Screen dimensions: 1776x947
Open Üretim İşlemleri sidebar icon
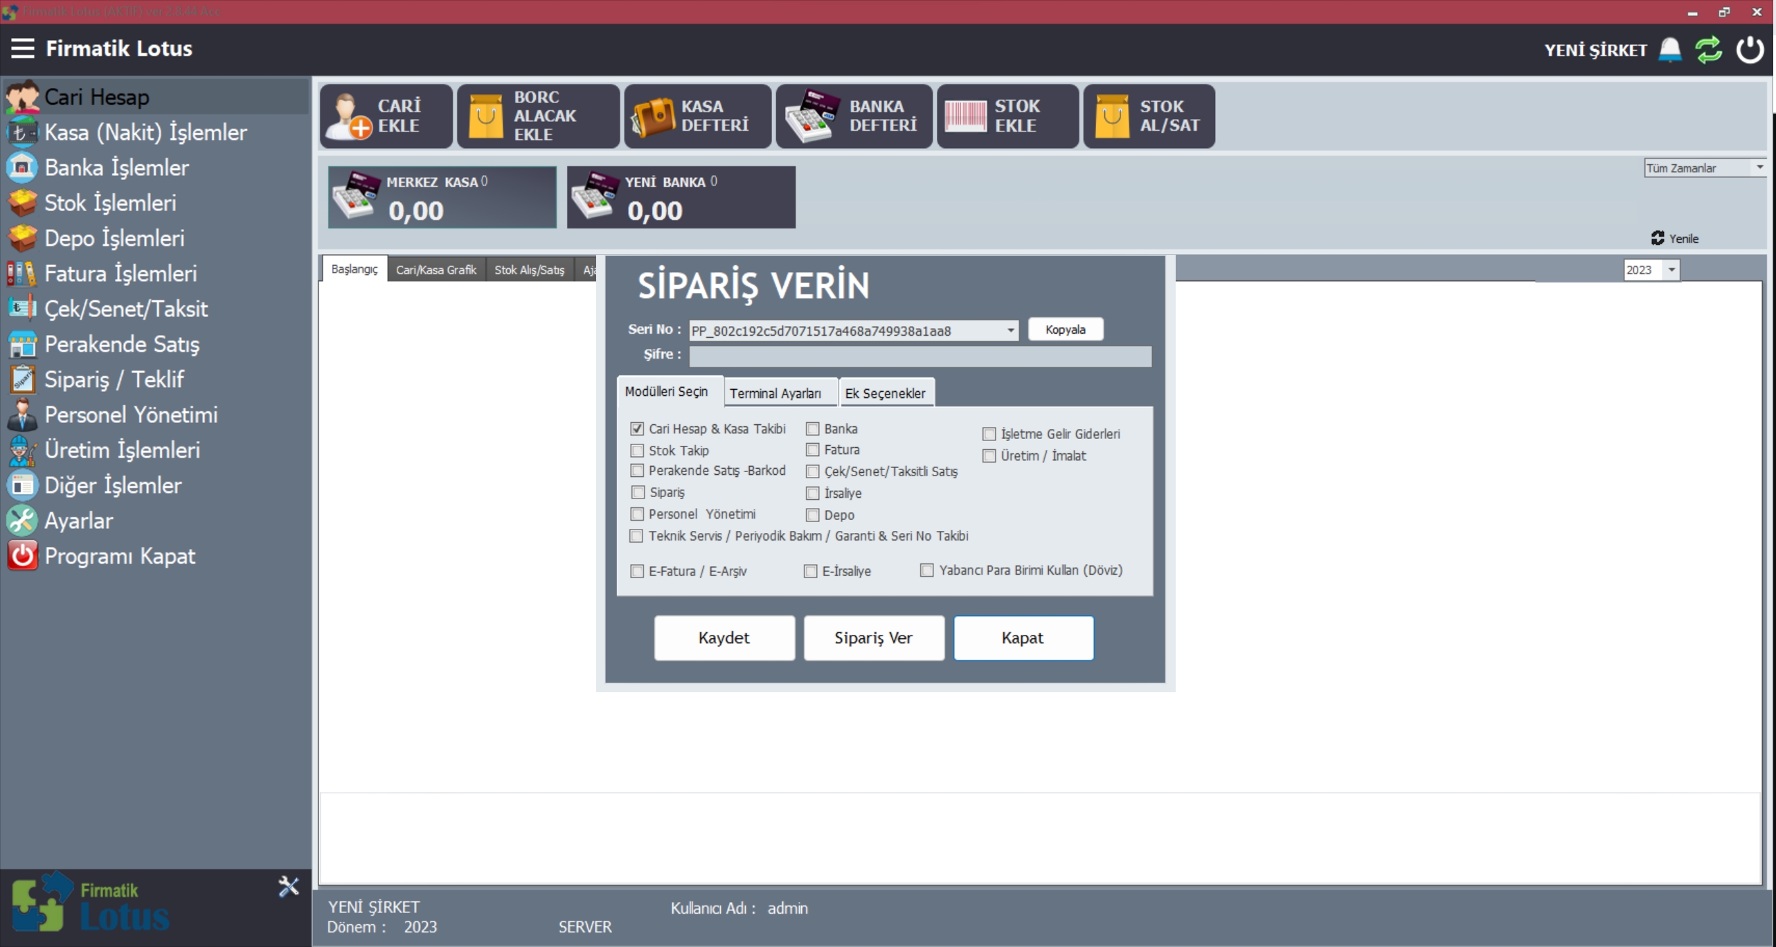(22, 450)
